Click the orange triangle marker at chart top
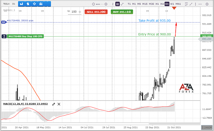Screen dimensions: 214x131 (174, 8)
